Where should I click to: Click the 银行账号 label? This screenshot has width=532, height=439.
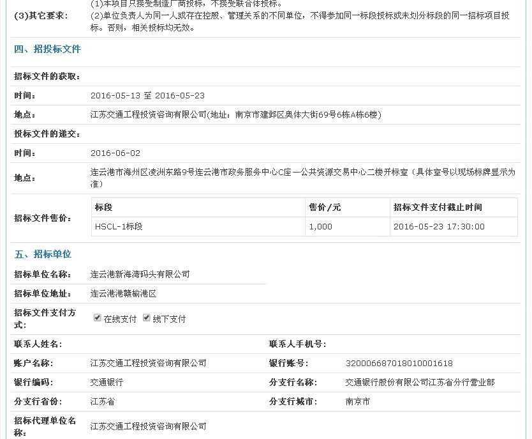tap(289, 363)
